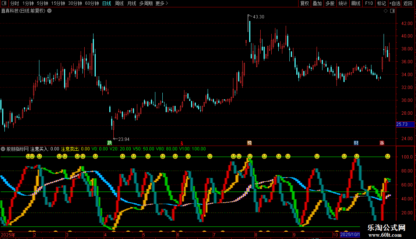Click the 2025年 label on the time axis
The image size is (416, 239).
8,235
